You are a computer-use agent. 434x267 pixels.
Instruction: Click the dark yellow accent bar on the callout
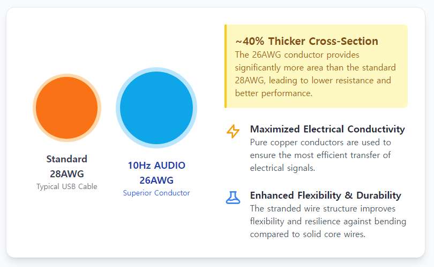click(x=226, y=66)
